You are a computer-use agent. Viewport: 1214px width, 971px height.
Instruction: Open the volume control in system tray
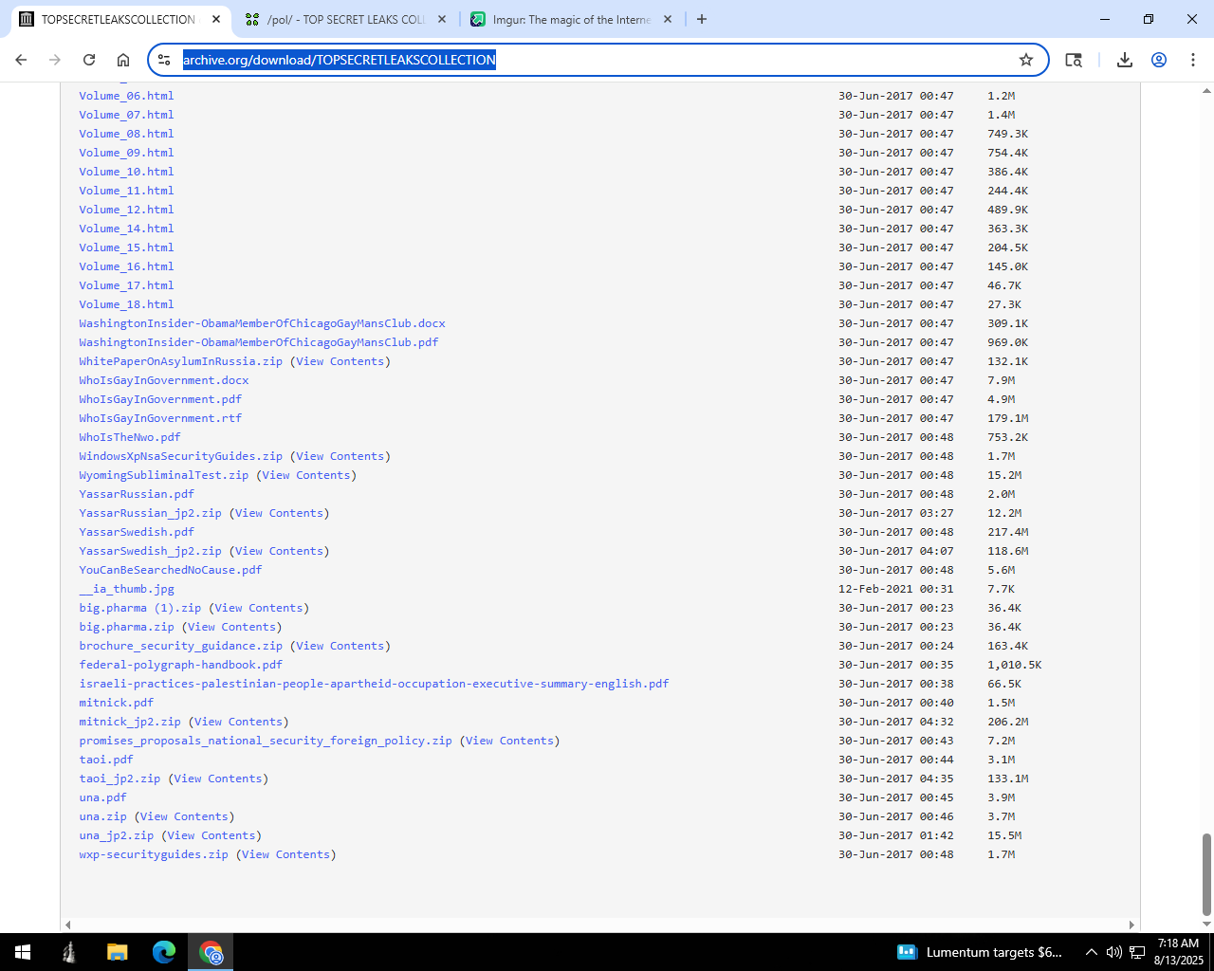pyautogui.click(x=1114, y=952)
